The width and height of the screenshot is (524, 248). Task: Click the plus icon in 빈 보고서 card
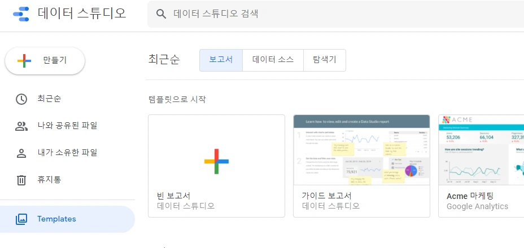(x=217, y=161)
